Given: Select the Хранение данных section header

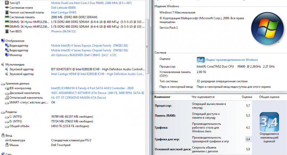Looking at the screenshot, I should (18, 83).
